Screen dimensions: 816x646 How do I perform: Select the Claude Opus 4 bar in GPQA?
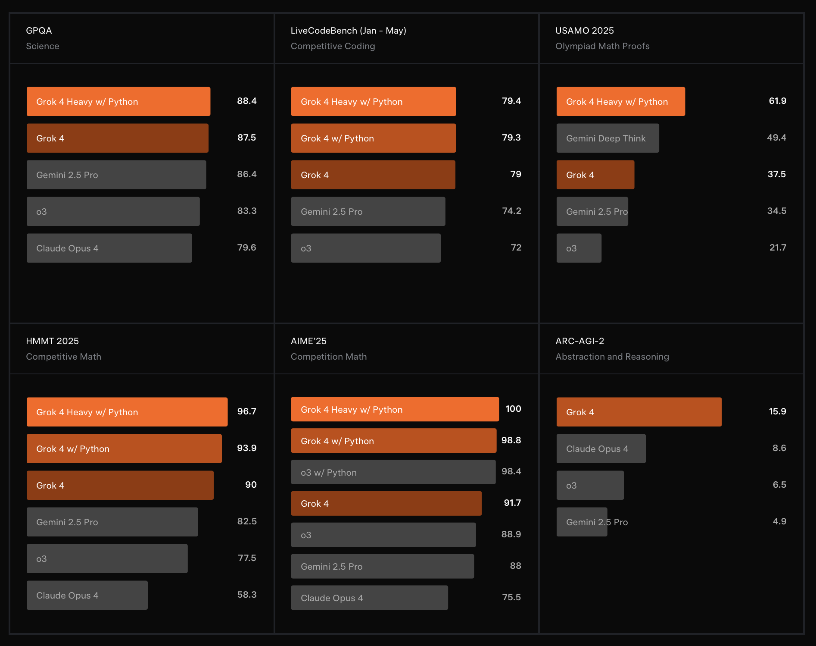(109, 248)
